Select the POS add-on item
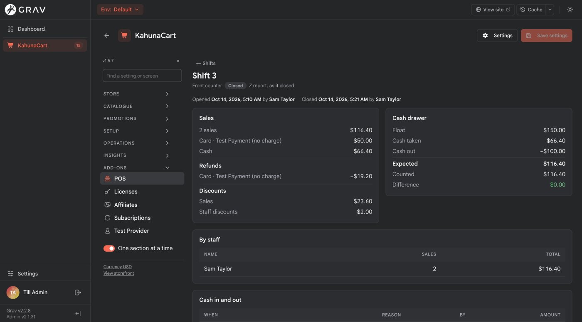Image resolution: width=582 pixels, height=322 pixels. pyautogui.click(x=142, y=179)
